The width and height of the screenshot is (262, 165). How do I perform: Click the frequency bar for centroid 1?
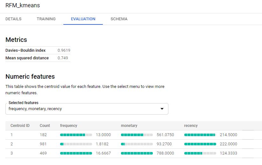(x=76, y=135)
